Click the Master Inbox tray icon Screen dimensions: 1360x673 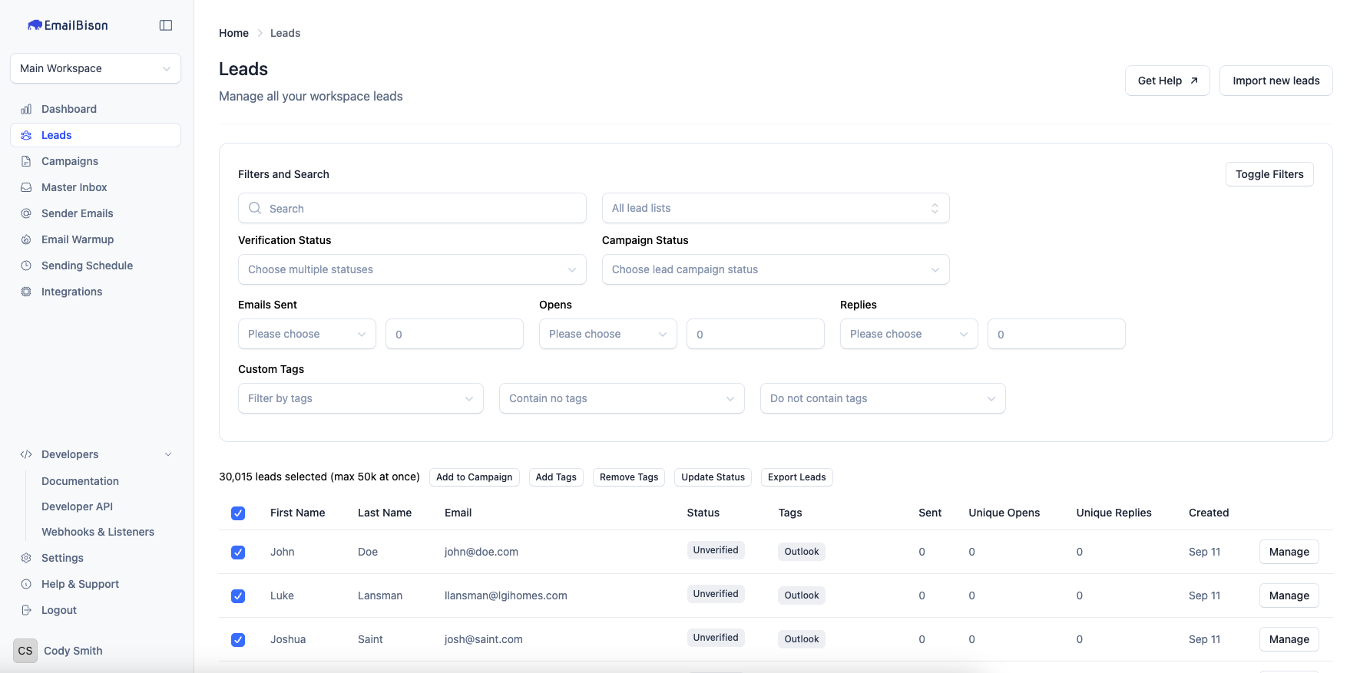click(x=26, y=187)
